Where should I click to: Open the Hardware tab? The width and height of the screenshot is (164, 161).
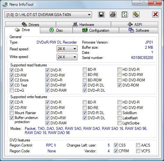tap(83, 24)
